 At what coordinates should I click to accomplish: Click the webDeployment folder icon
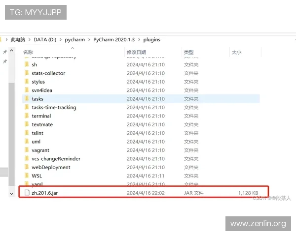27,167
